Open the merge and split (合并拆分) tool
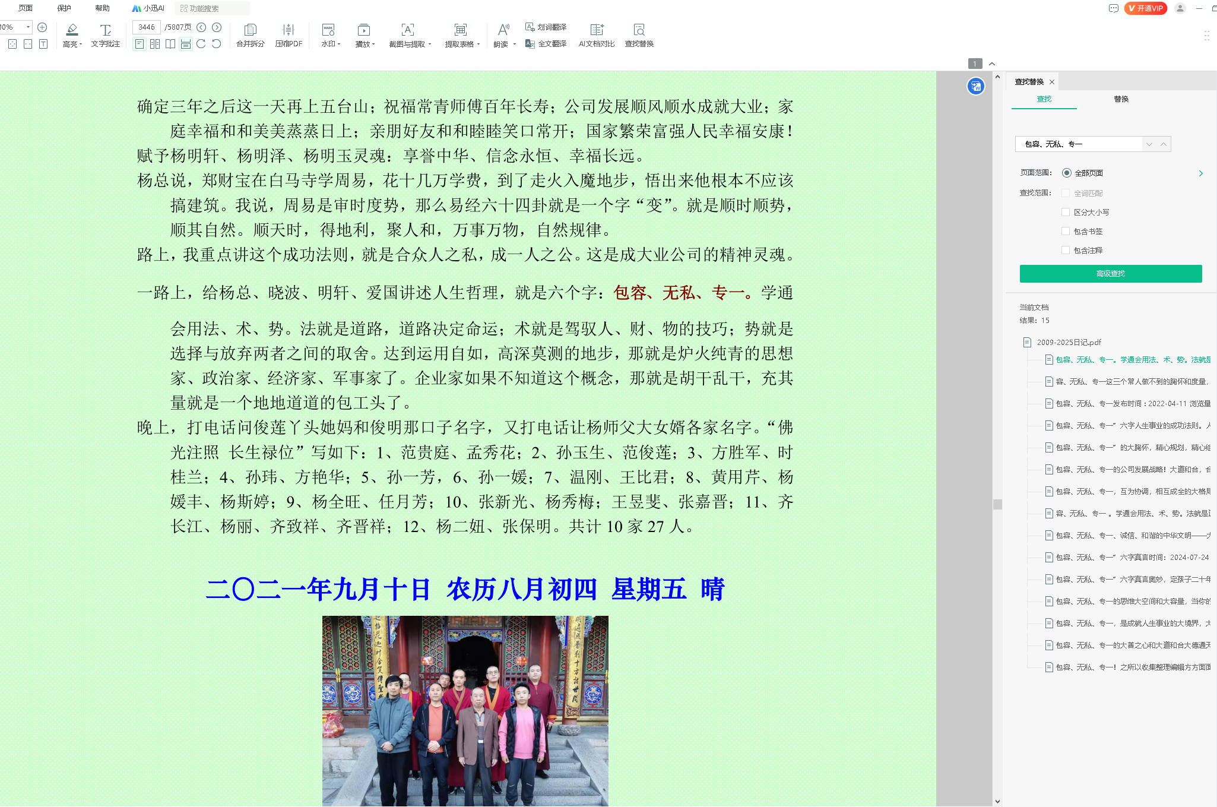The image size is (1217, 807). 250,30
